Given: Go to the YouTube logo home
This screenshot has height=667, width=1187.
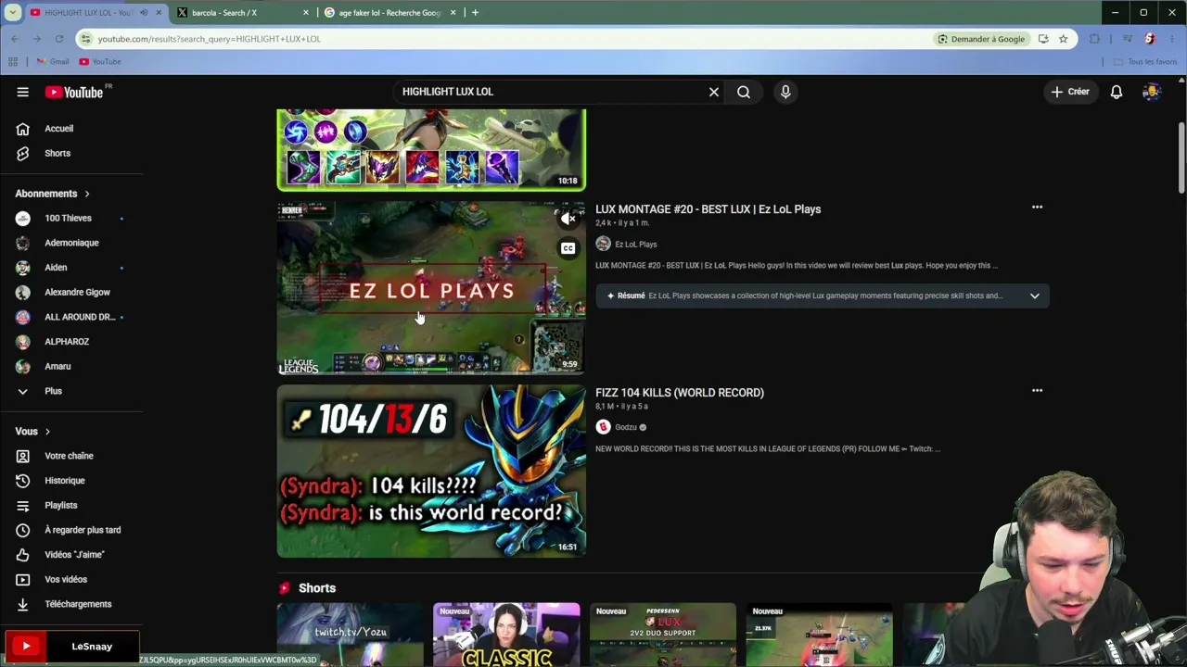Looking at the screenshot, I should pos(74,92).
